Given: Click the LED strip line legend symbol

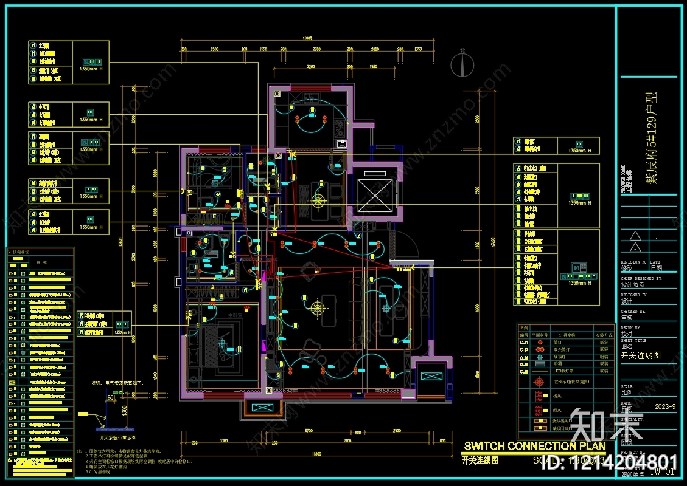Looking at the screenshot, I should 540,371.
